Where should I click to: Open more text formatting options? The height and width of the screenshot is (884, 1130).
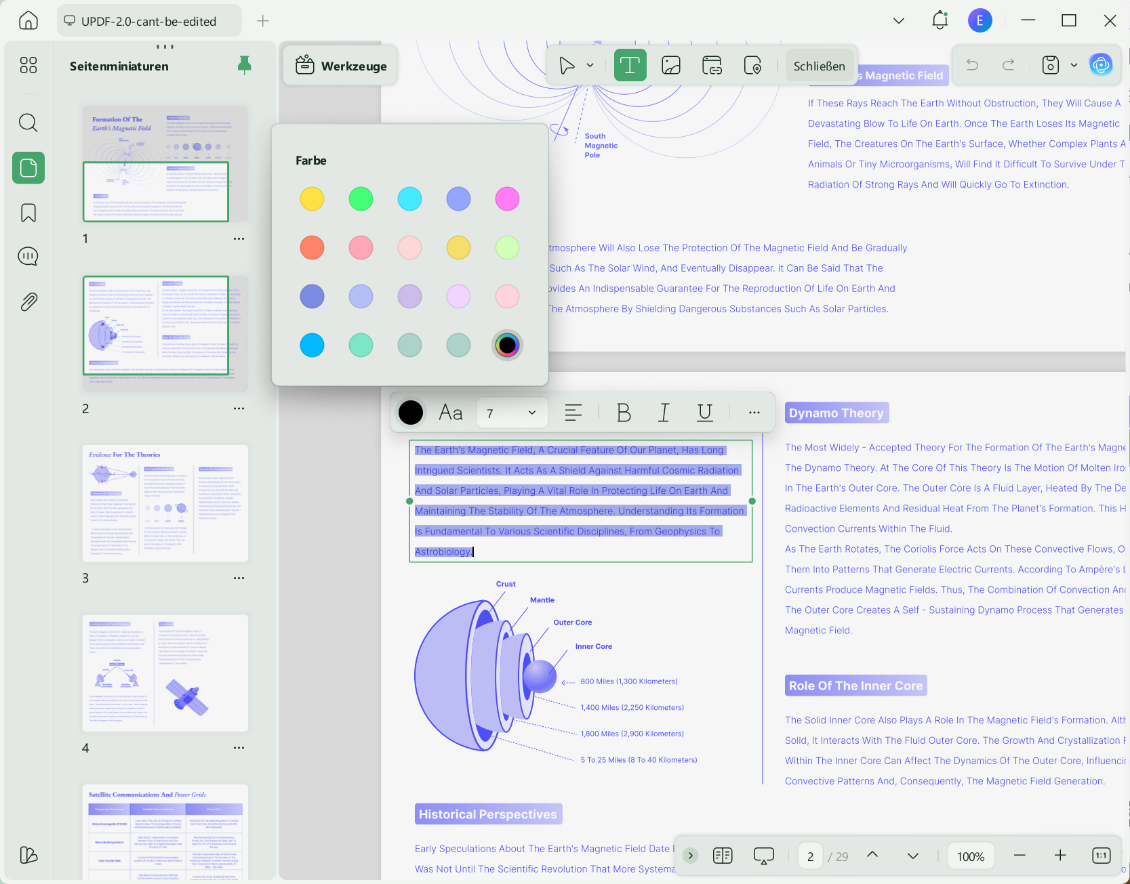click(754, 413)
